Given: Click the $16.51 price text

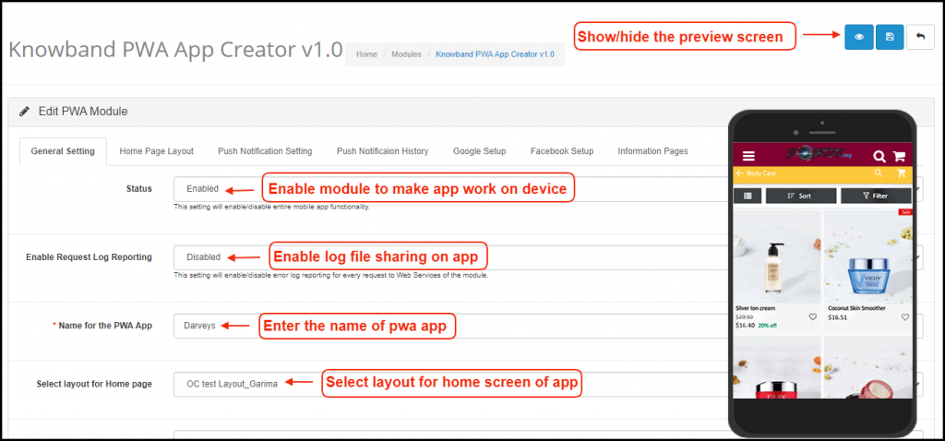Looking at the screenshot, I should 837,316.
